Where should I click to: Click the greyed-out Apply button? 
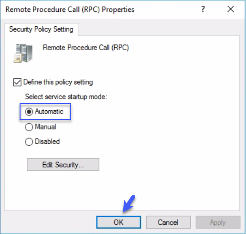218,222
